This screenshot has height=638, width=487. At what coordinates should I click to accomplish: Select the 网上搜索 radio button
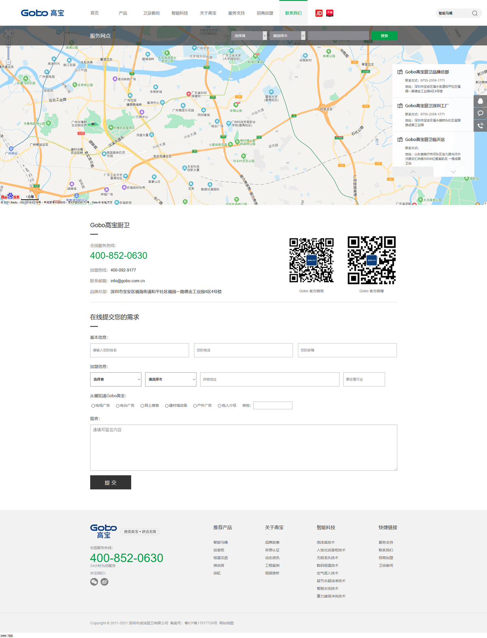click(142, 406)
